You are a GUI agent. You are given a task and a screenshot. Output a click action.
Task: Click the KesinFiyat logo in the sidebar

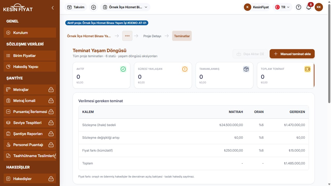pyautogui.click(x=18, y=8)
